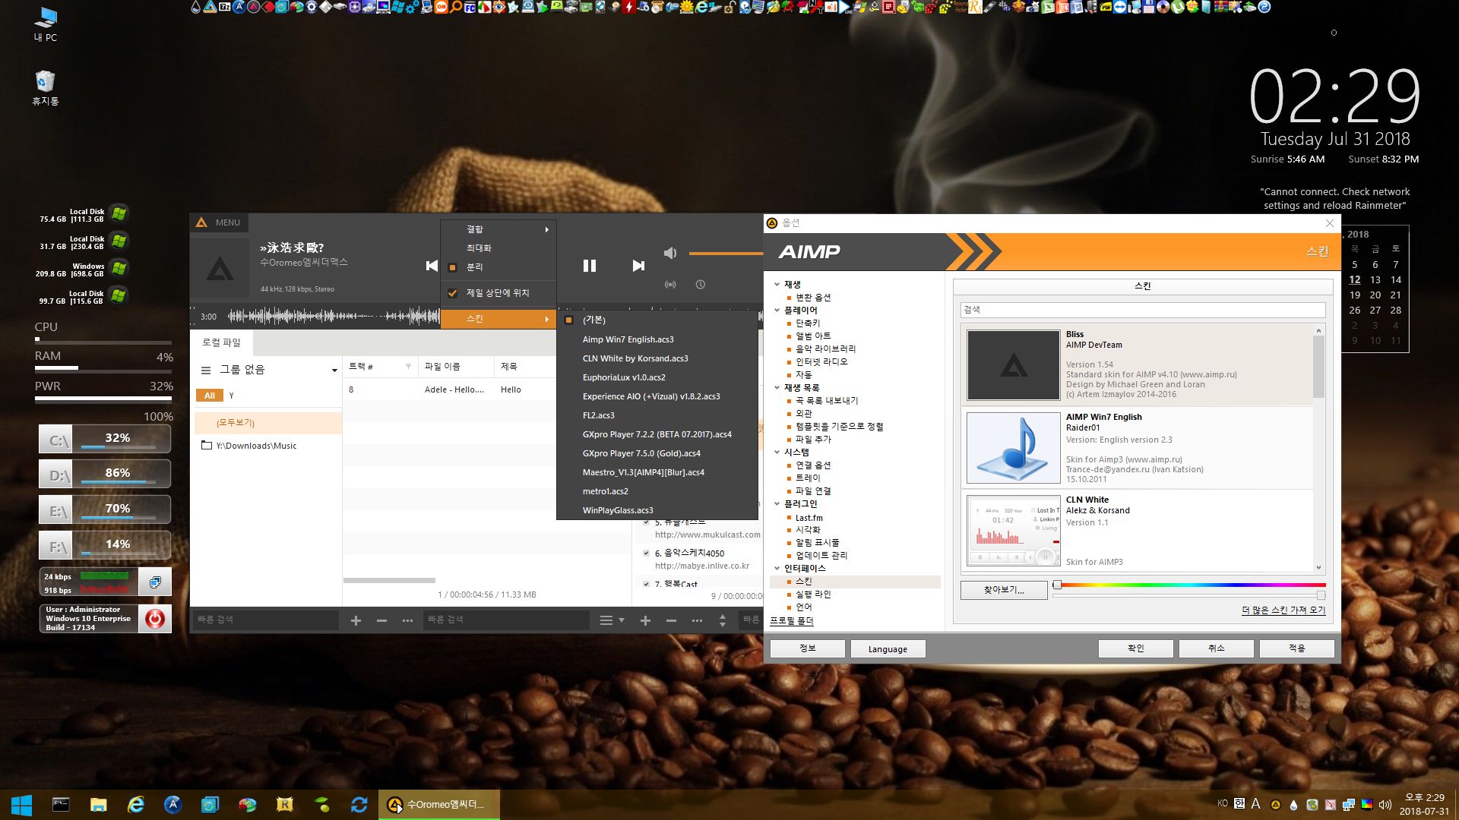Click the volume speaker icon in system tray

tap(1385, 805)
